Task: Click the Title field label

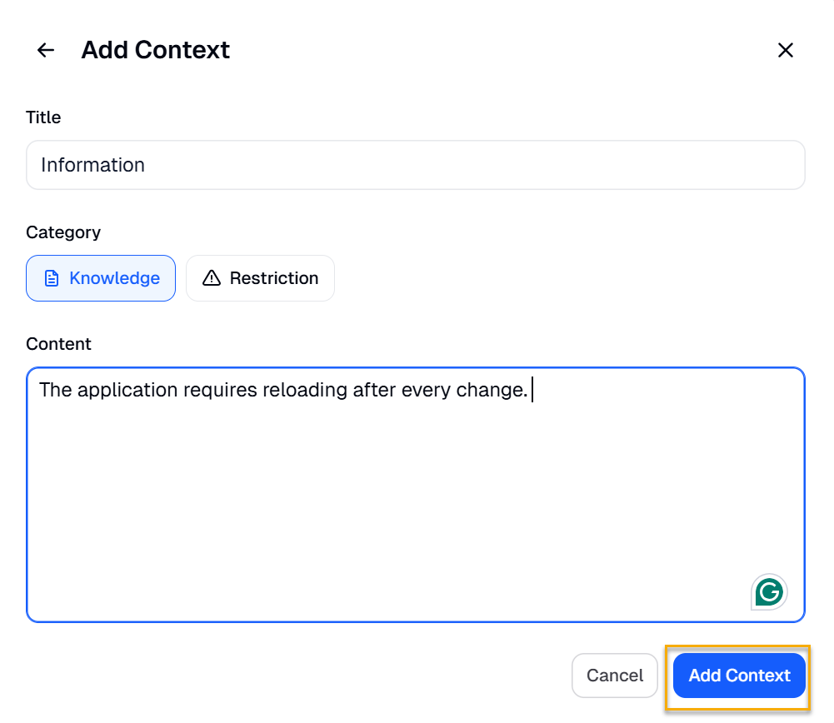Action: pos(43,117)
